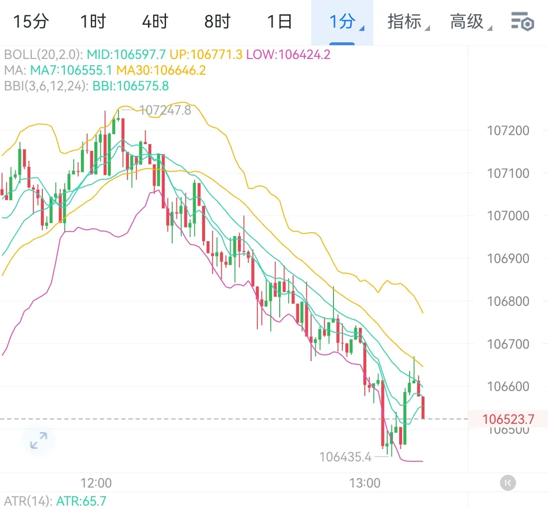This screenshot has height=508, width=548.
Task: Click the MA: moving average label
Action: click(15, 70)
